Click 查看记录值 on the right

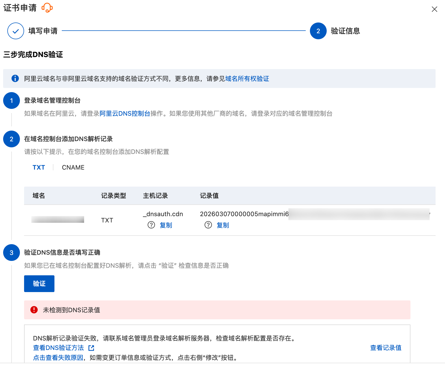click(386, 348)
